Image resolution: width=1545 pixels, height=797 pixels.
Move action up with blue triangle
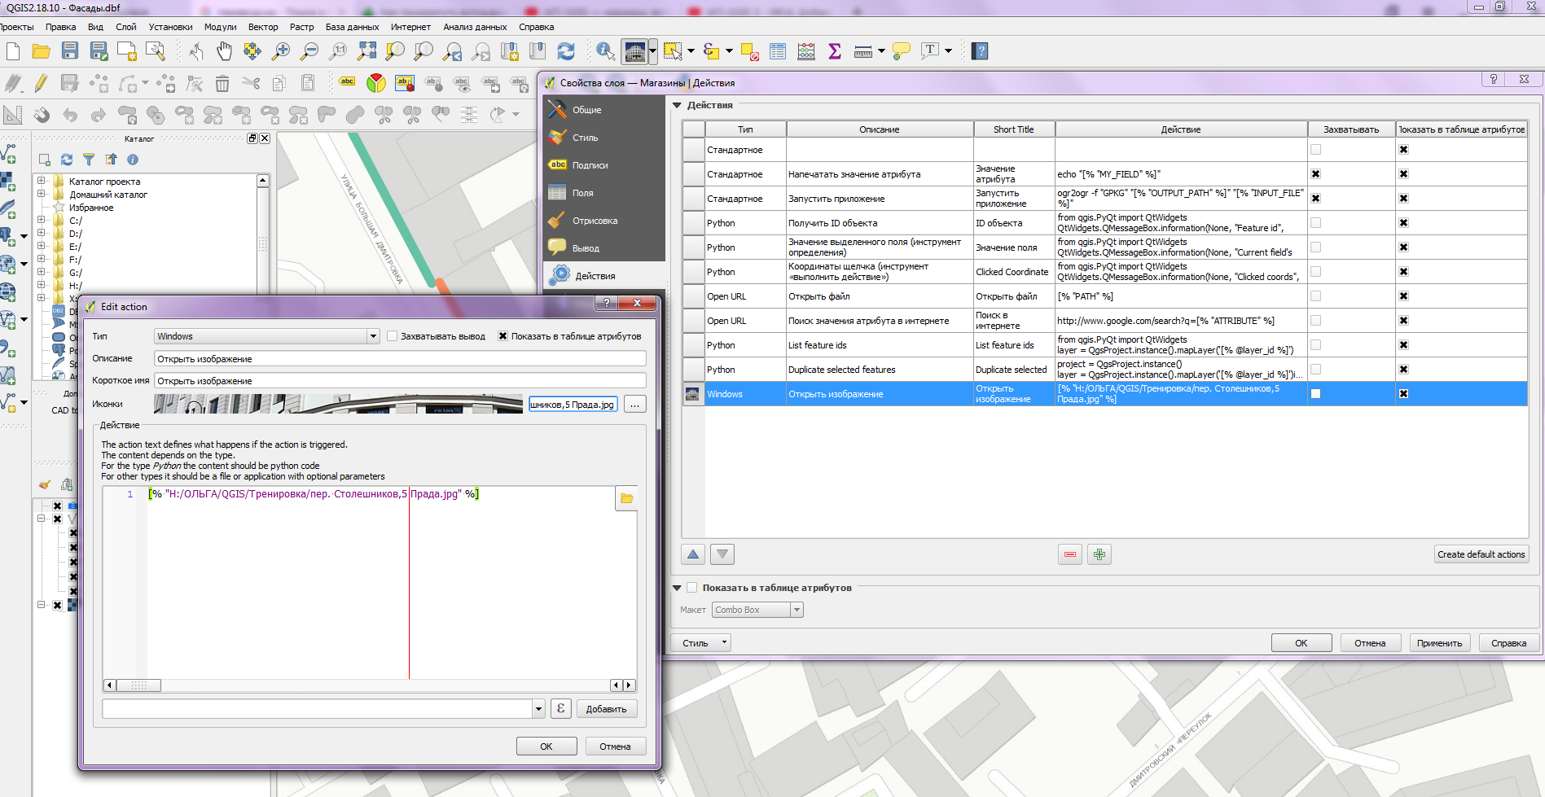click(x=693, y=554)
